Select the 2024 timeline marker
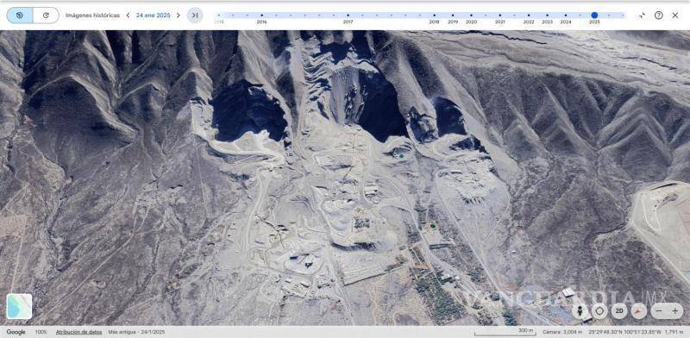 click(566, 16)
